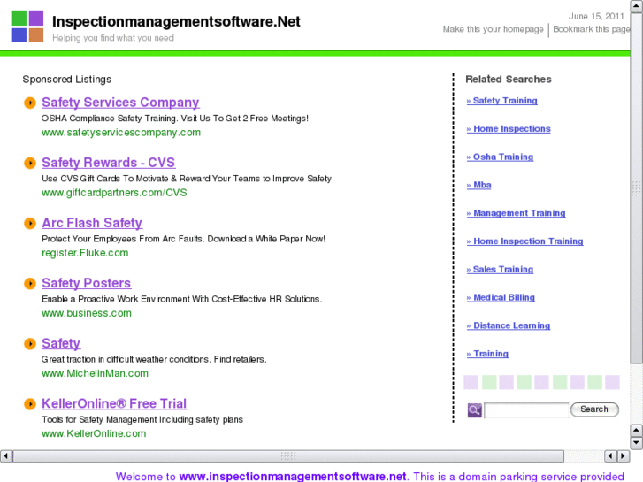Click the www.inspectionmanagementsoftware.net footer link
The width and height of the screenshot is (643, 482).
(293, 477)
